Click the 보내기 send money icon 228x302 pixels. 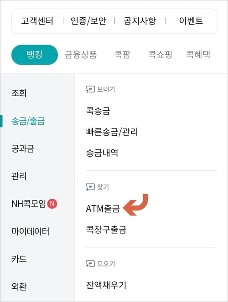point(90,89)
